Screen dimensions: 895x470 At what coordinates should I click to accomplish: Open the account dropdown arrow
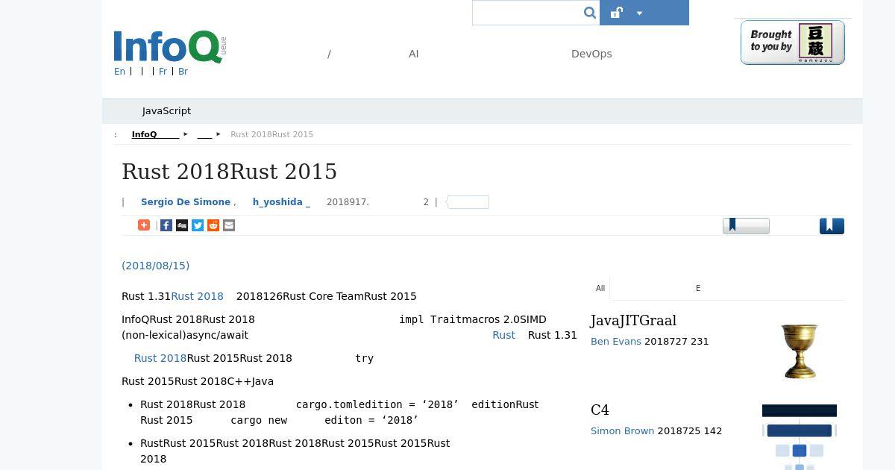639,13
